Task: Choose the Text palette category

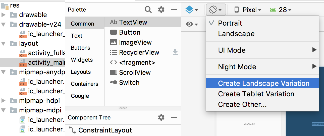Action: point(85,36)
